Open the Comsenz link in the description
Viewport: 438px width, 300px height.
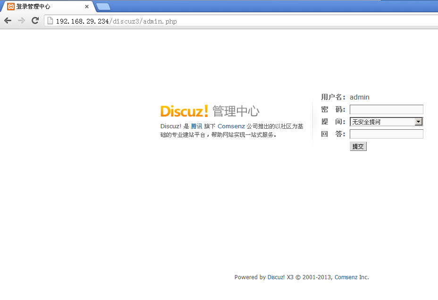[231, 126]
